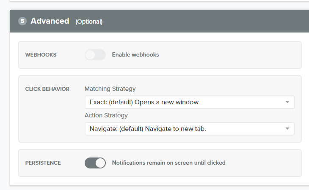Click the (Optional) text in header
The image size is (309, 190).
89,22
